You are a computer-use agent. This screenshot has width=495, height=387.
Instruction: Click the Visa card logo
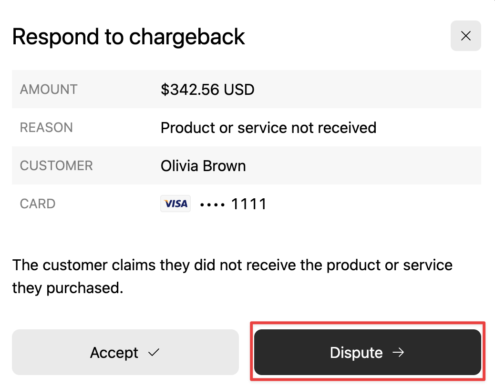(x=175, y=204)
